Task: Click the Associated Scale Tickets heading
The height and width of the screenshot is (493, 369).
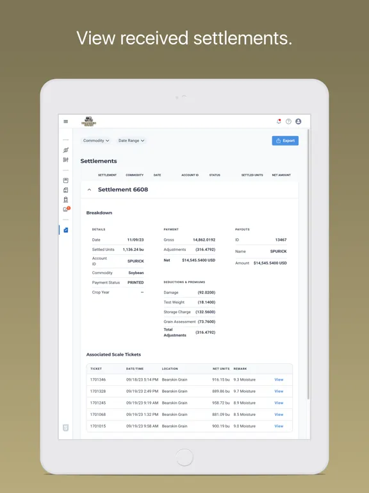Action: tap(113, 354)
